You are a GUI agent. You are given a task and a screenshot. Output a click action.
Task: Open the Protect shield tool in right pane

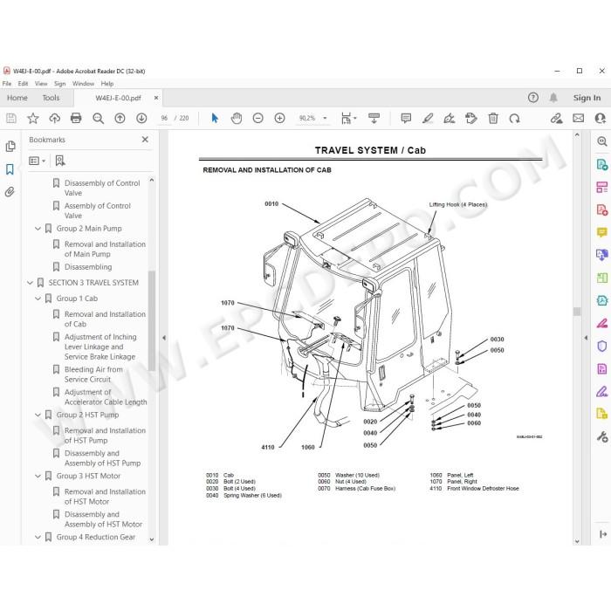tap(602, 346)
